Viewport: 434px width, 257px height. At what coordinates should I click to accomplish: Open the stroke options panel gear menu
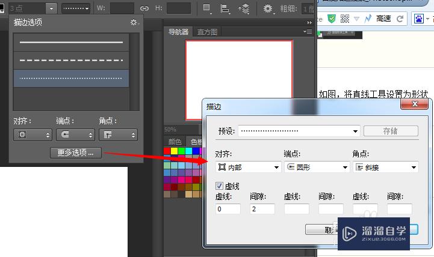134,22
